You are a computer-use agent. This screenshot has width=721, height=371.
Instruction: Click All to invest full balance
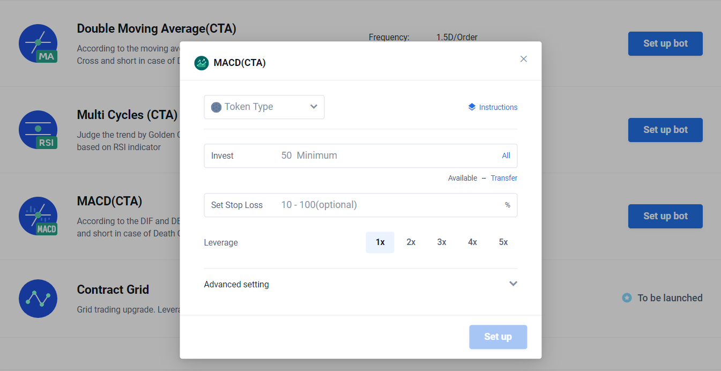coord(506,155)
